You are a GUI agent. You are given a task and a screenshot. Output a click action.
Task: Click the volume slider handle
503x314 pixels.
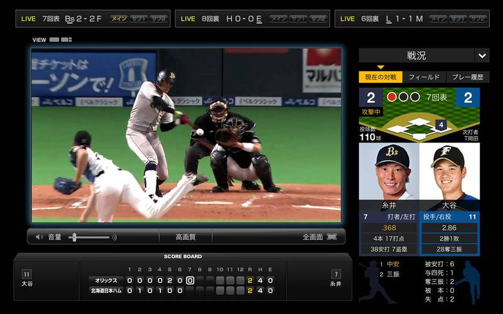(74, 237)
